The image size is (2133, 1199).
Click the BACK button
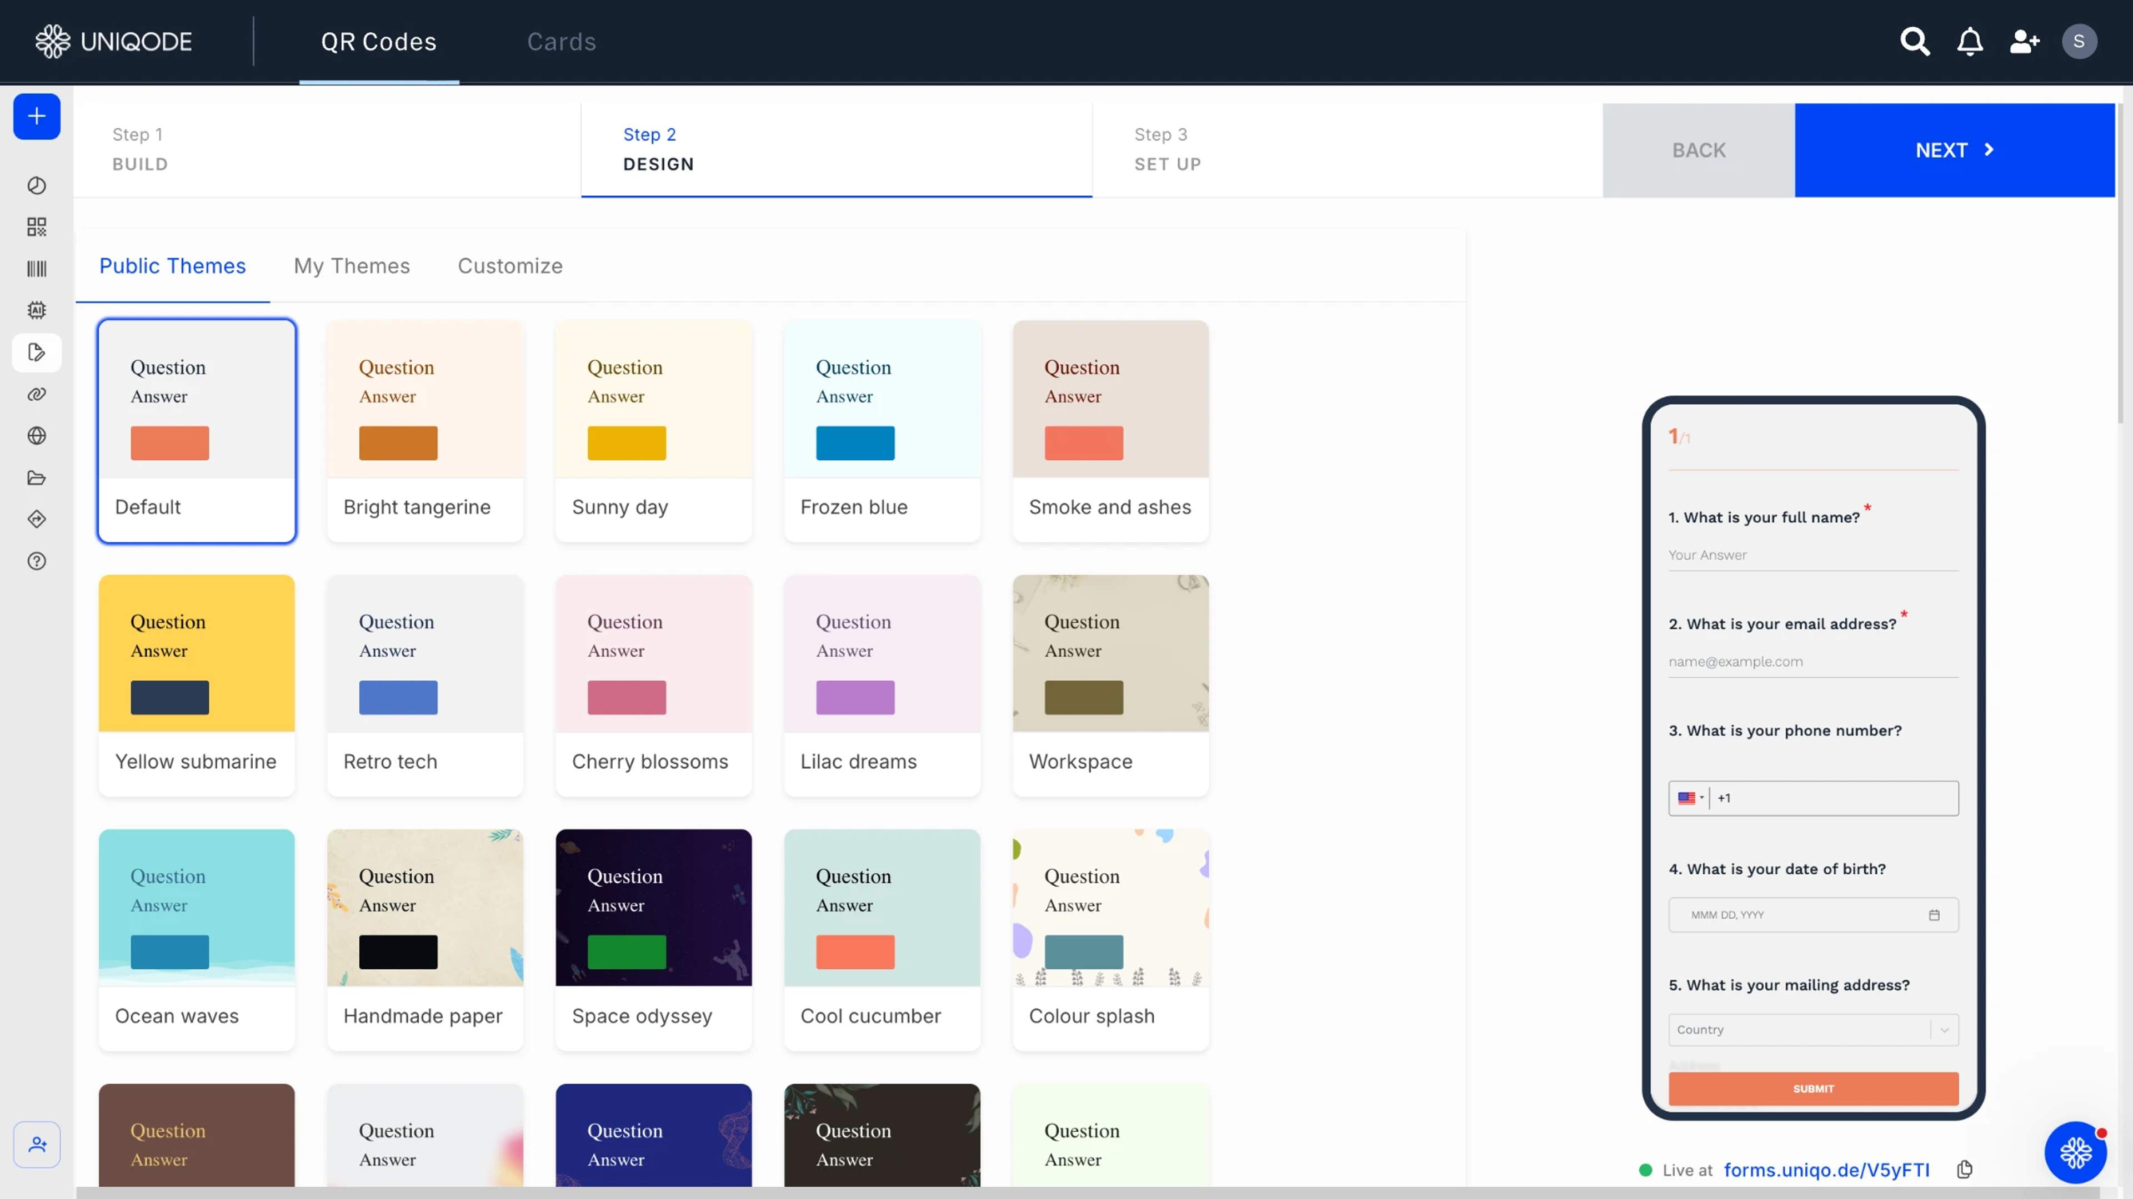pos(1698,150)
